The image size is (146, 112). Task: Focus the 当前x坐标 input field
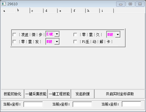pos(33,104)
